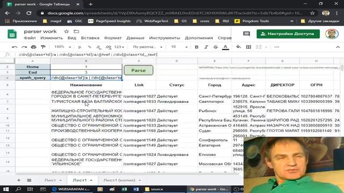
Task: Select the cell Светлогорск
Action: [x=214, y=101]
